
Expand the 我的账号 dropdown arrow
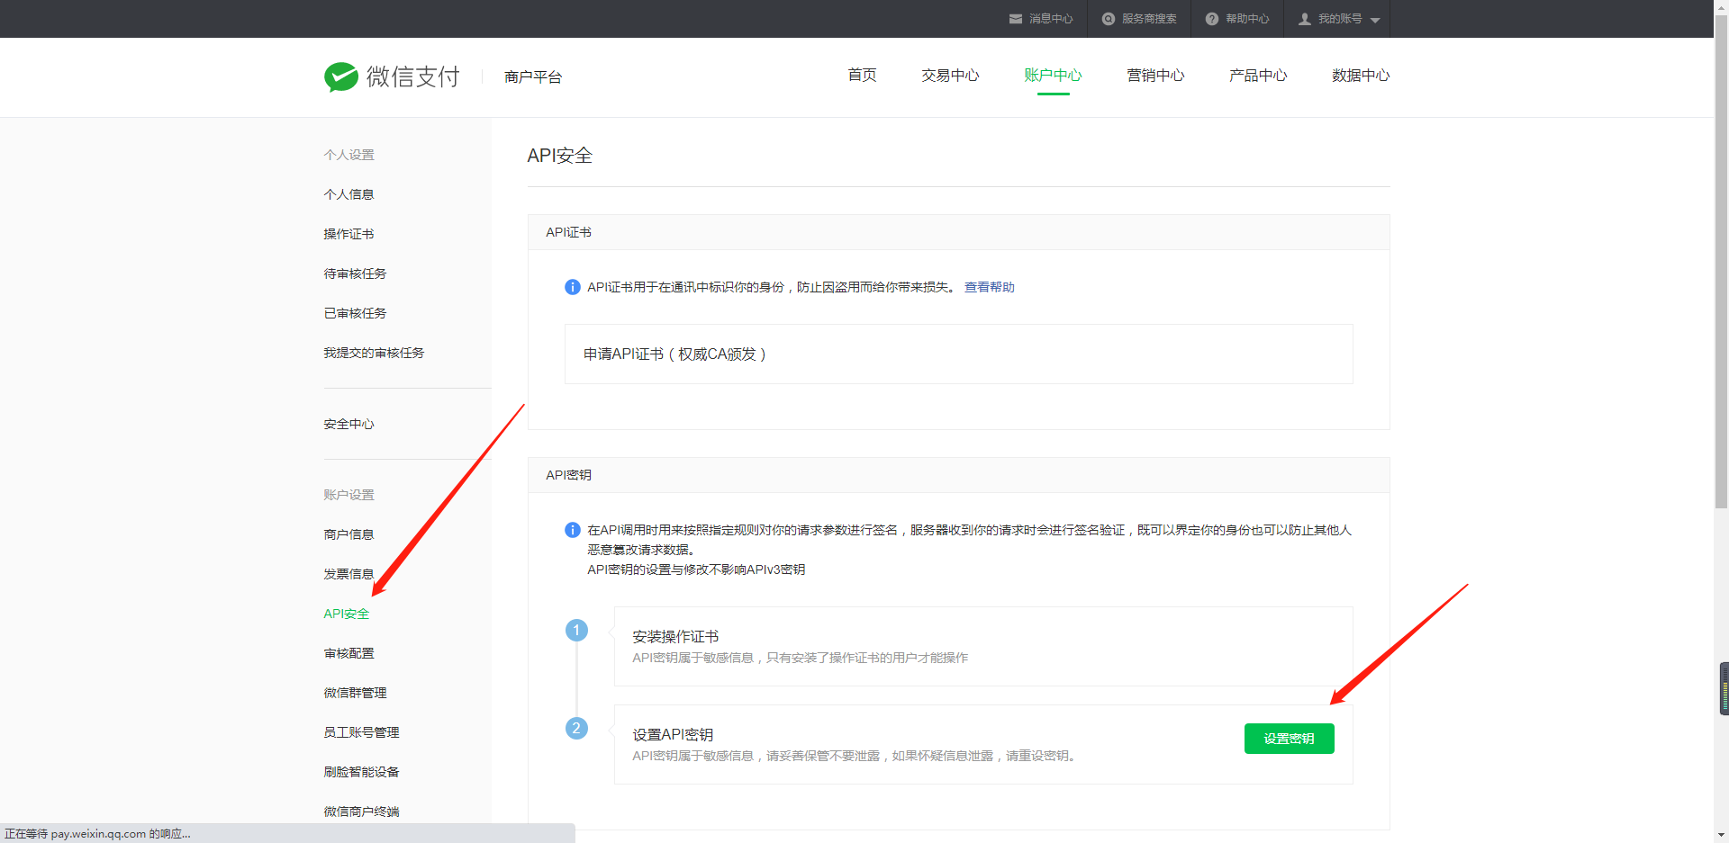coord(1375,20)
